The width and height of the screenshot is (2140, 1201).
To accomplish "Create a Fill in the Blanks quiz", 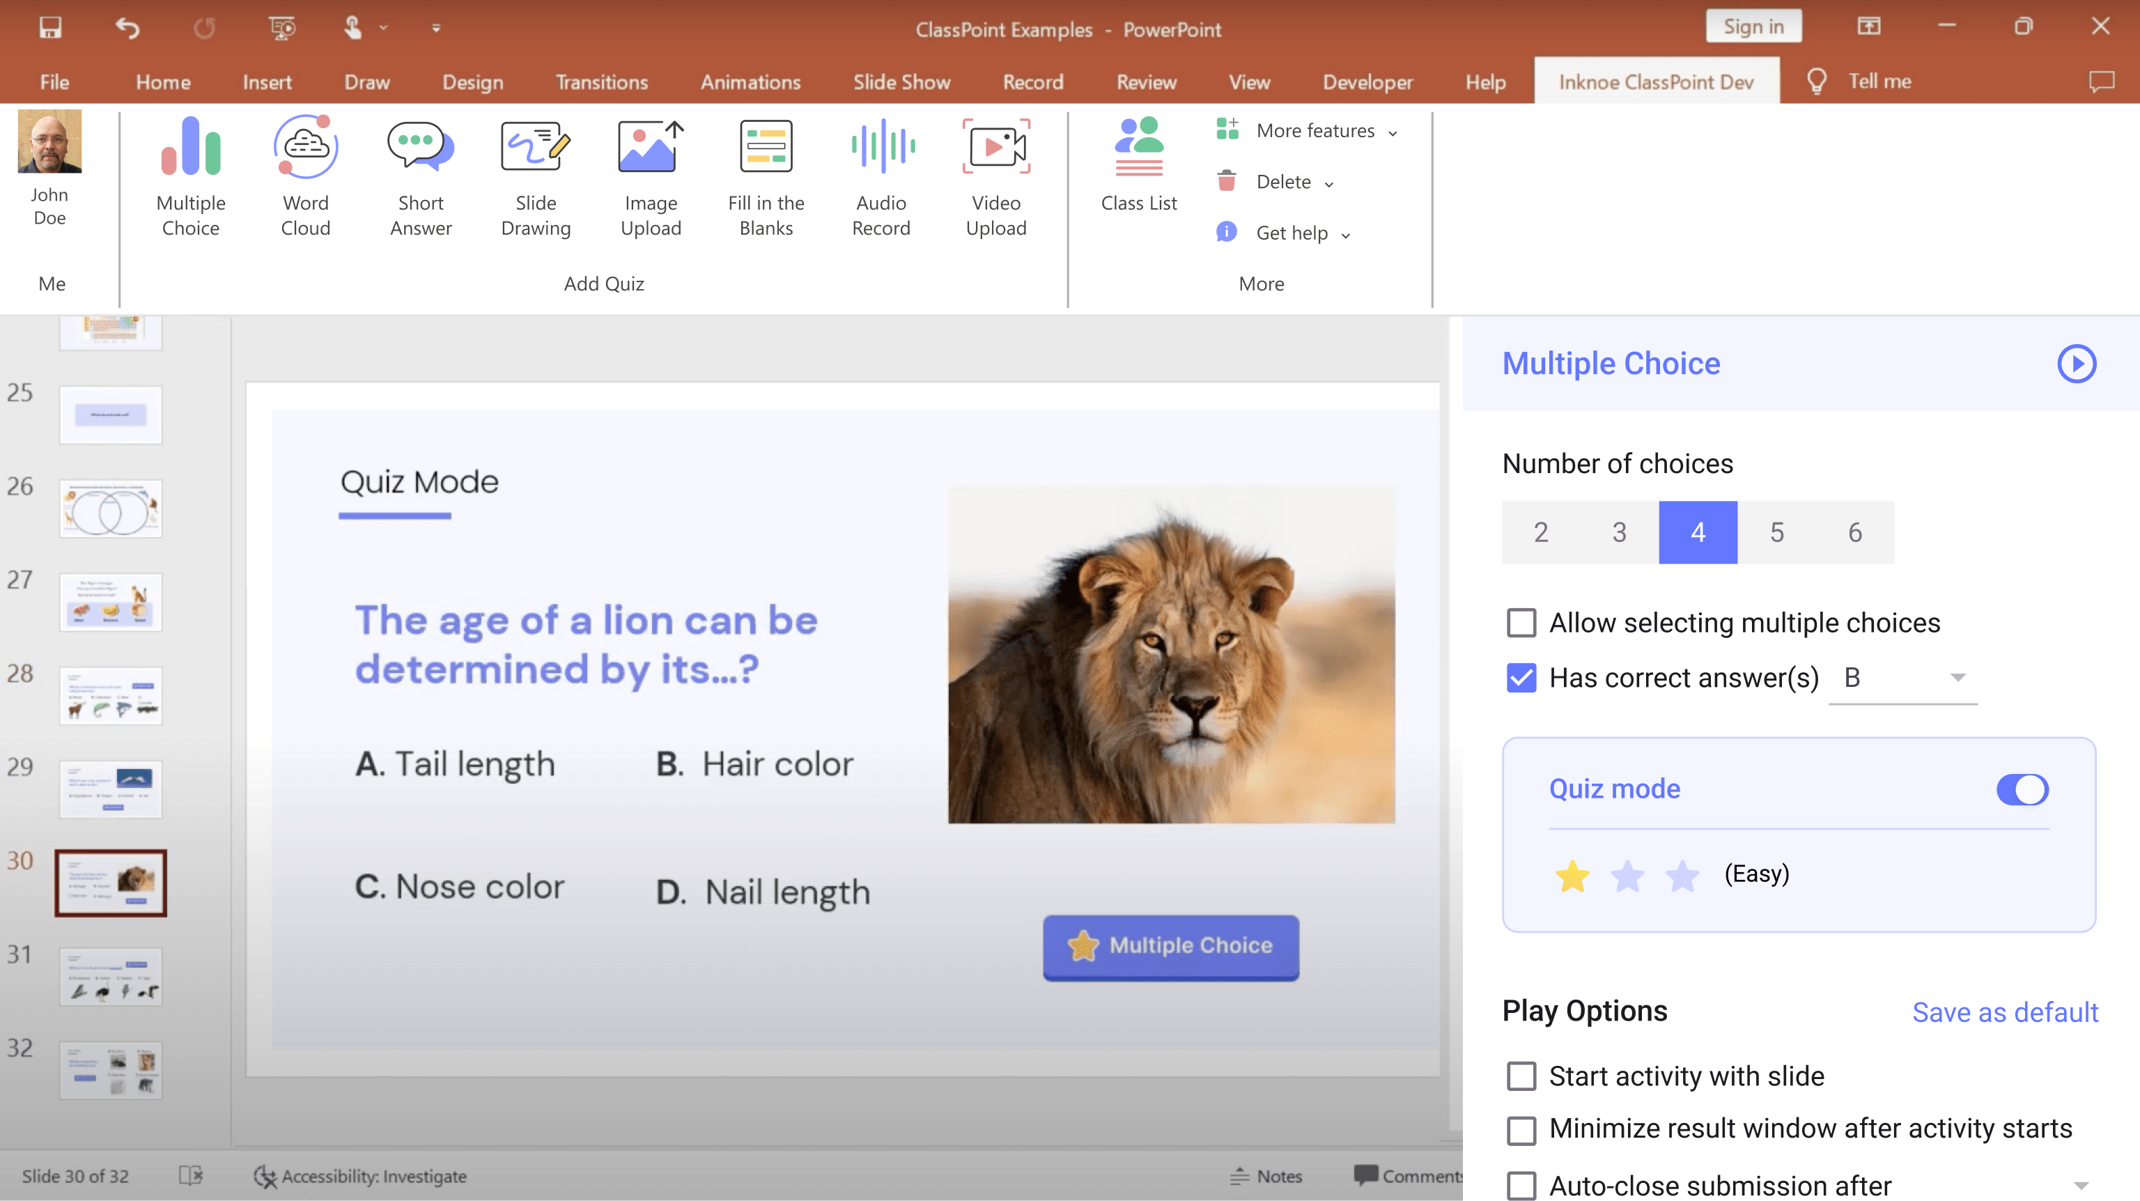I will (x=765, y=174).
